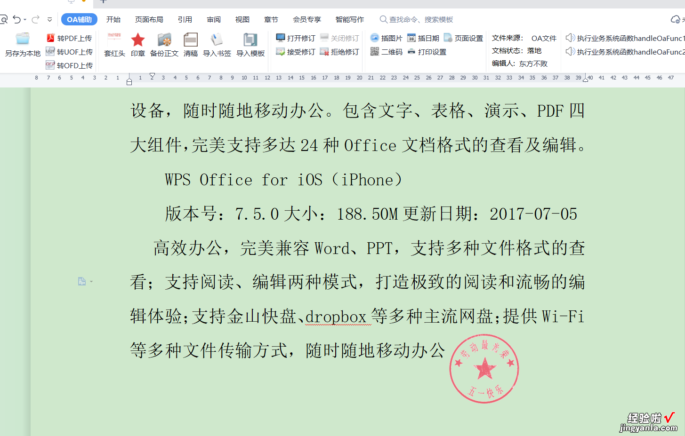Click the text 文件来源: OA文件
685x436 pixels.
(524, 38)
